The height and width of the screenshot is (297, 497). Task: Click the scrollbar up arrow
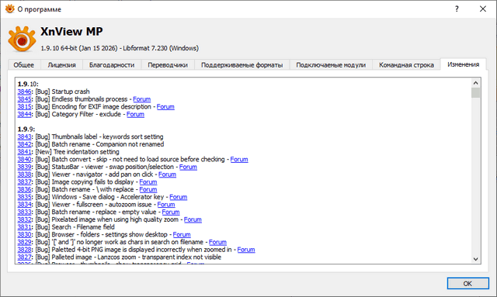coord(475,83)
